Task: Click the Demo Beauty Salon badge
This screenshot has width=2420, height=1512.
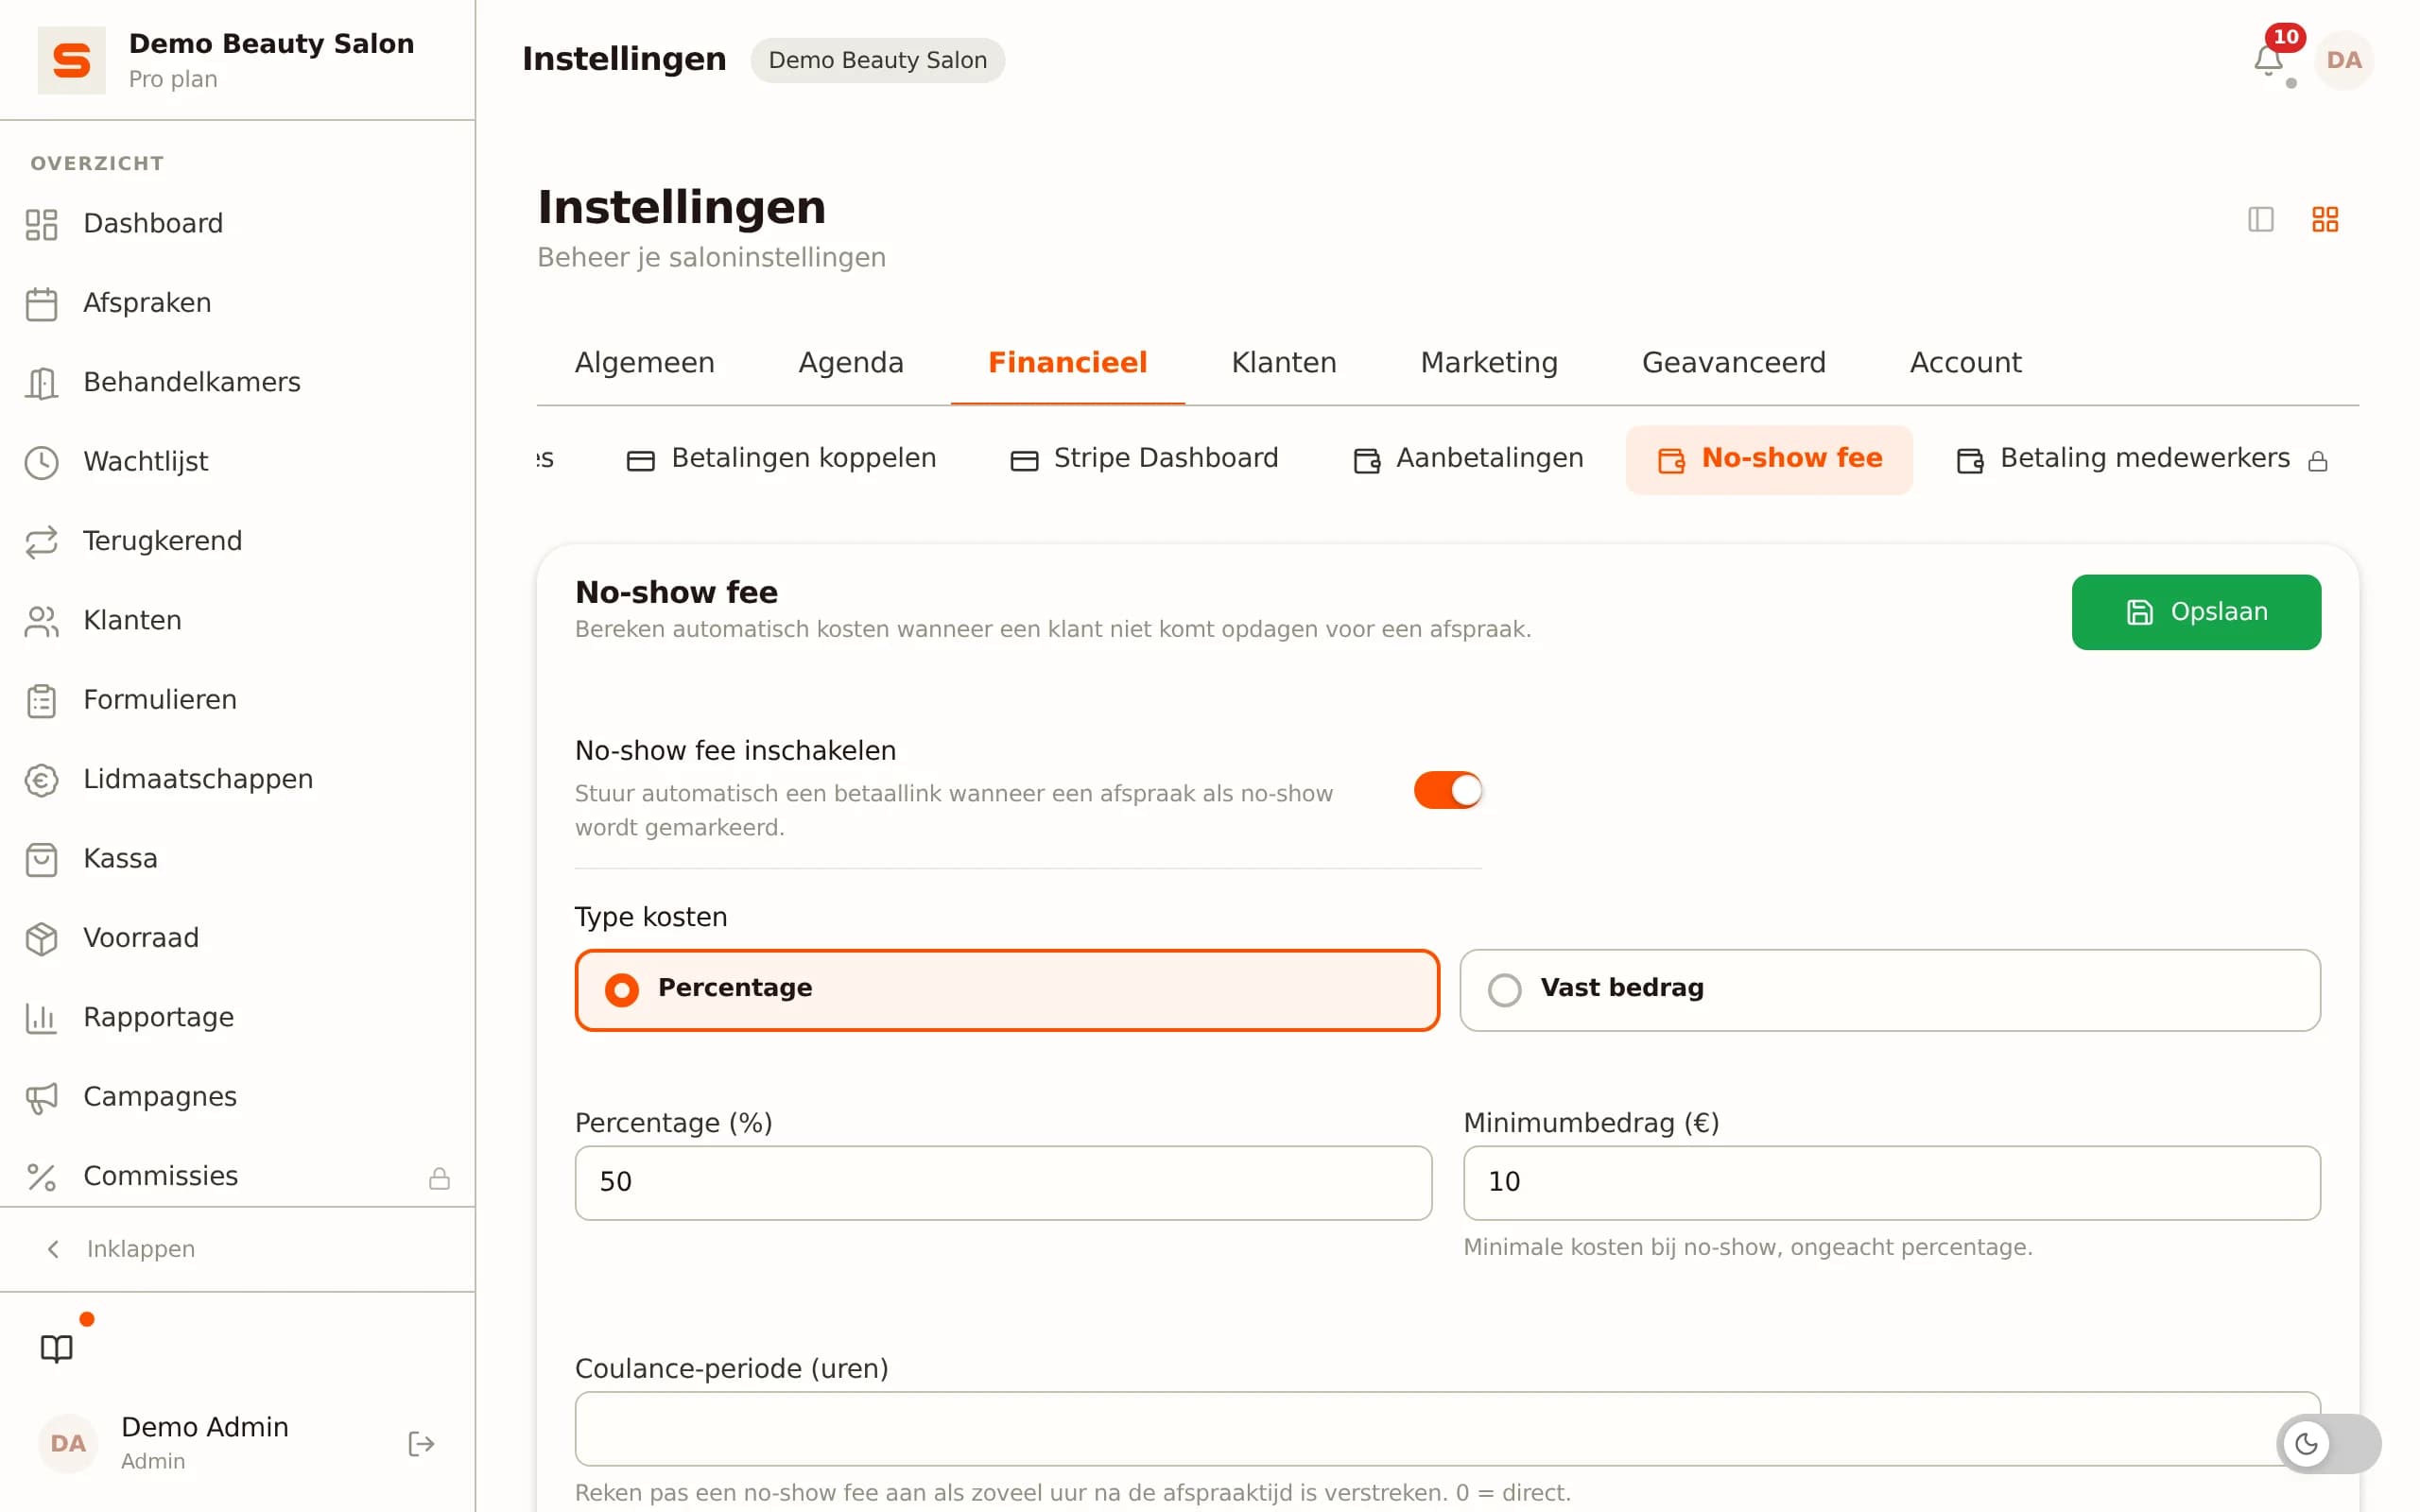Action: tap(877, 60)
